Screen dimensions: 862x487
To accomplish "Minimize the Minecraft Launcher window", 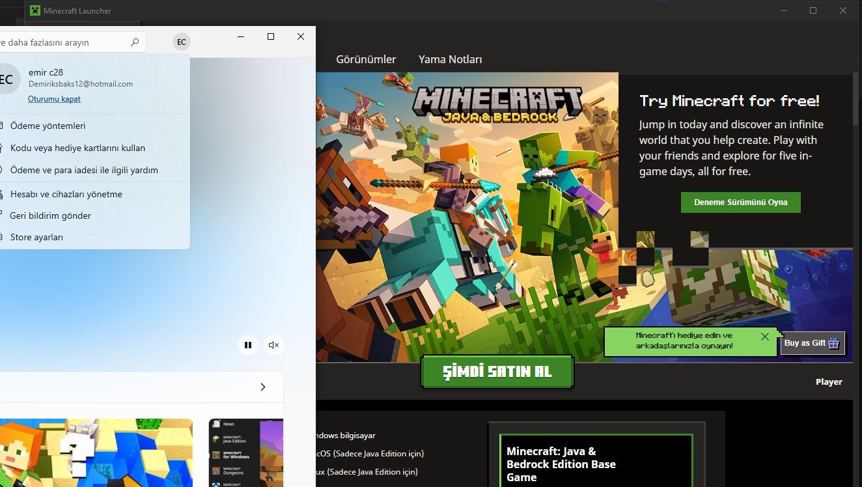I will 784,10.
